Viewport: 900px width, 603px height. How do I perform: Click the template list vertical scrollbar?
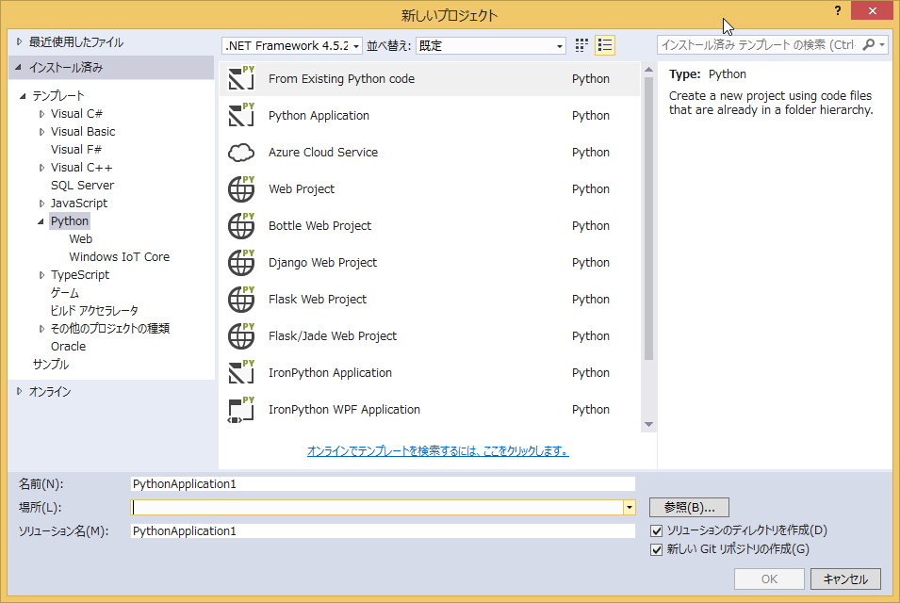(x=648, y=226)
